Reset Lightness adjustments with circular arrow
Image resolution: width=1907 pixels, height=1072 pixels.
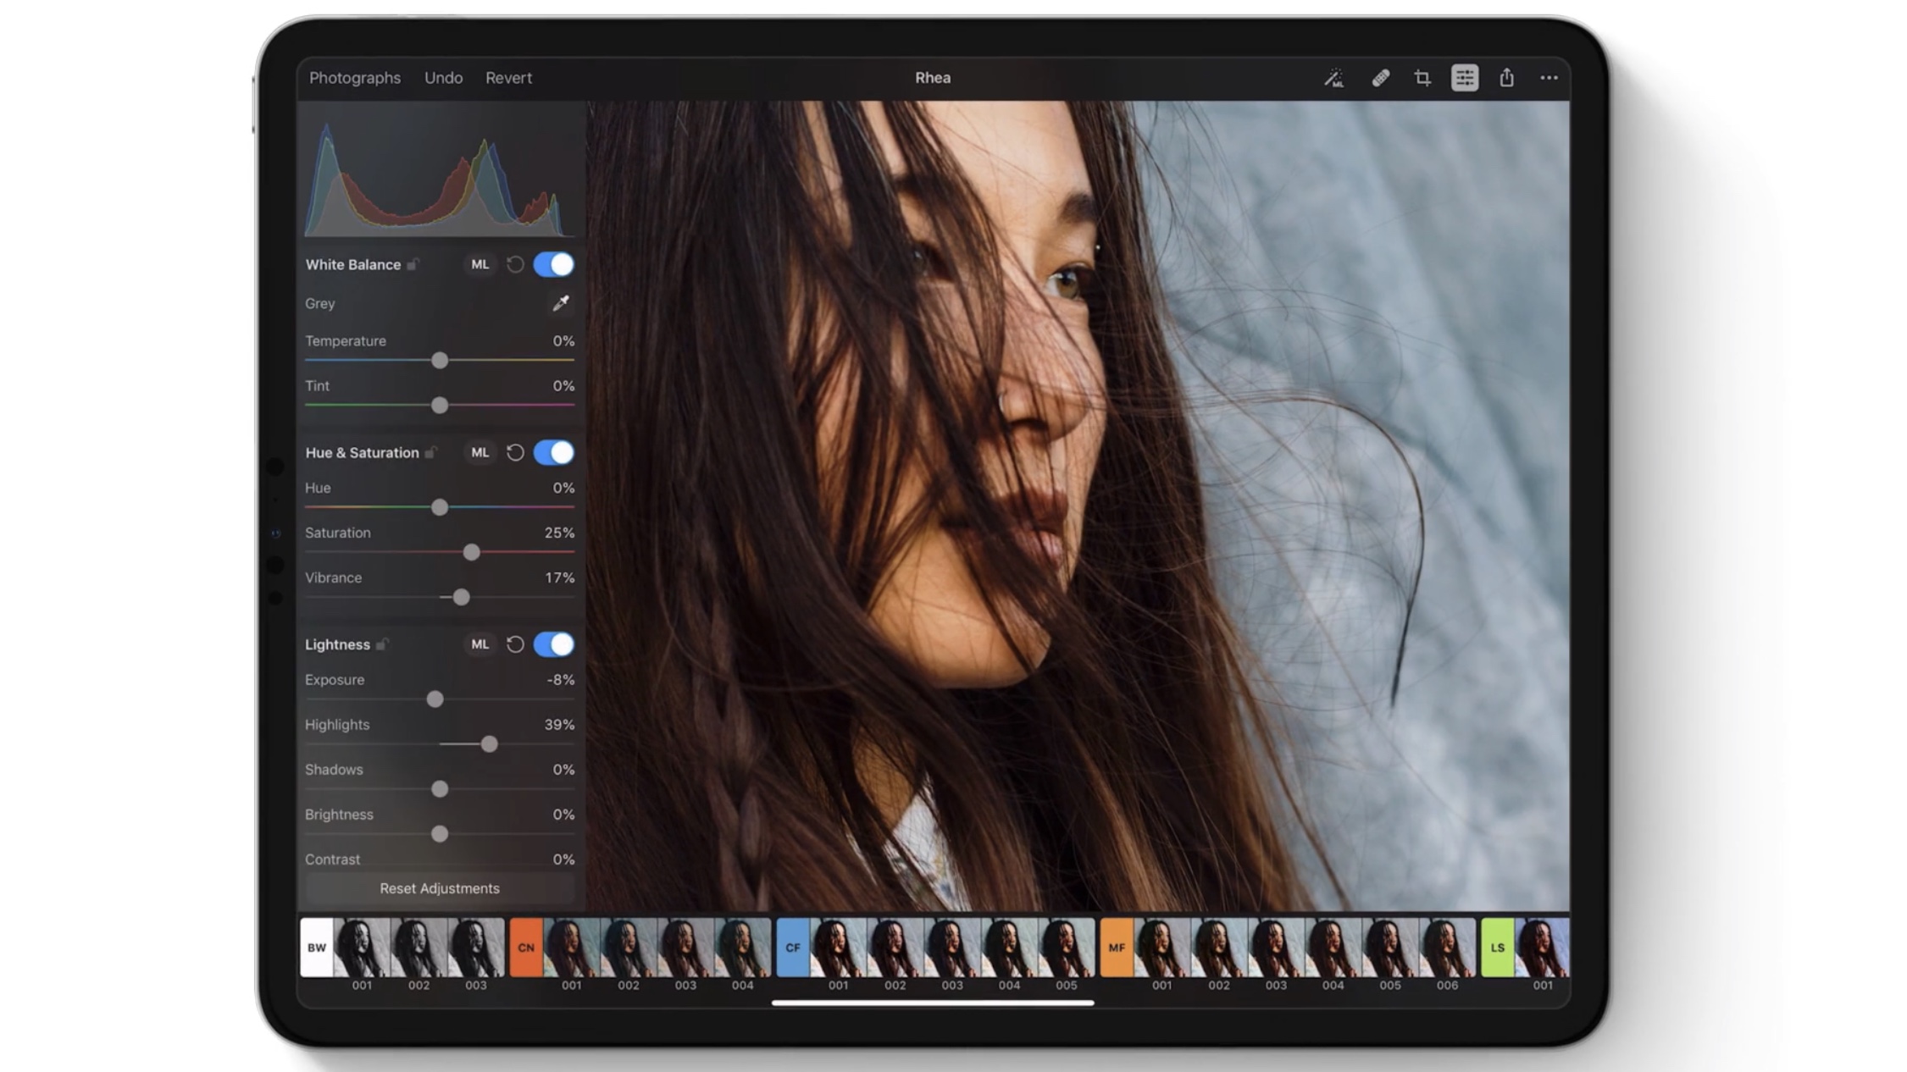(515, 644)
